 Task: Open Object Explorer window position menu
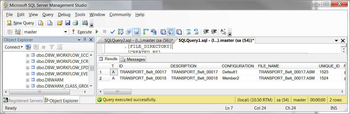(x=79, y=40)
